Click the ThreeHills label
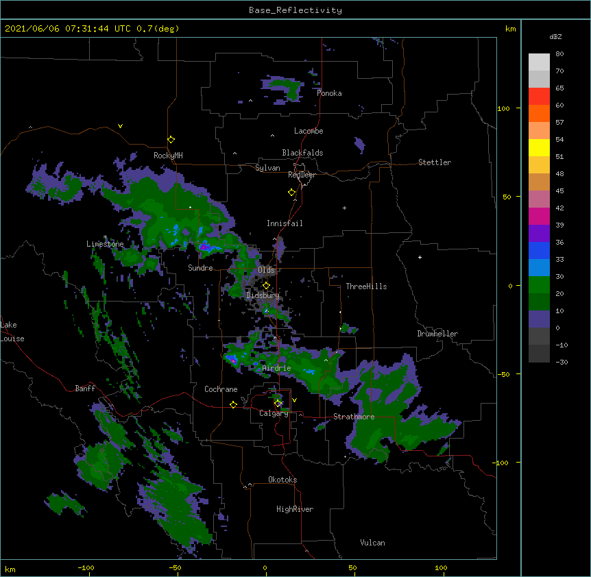 [366, 286]
